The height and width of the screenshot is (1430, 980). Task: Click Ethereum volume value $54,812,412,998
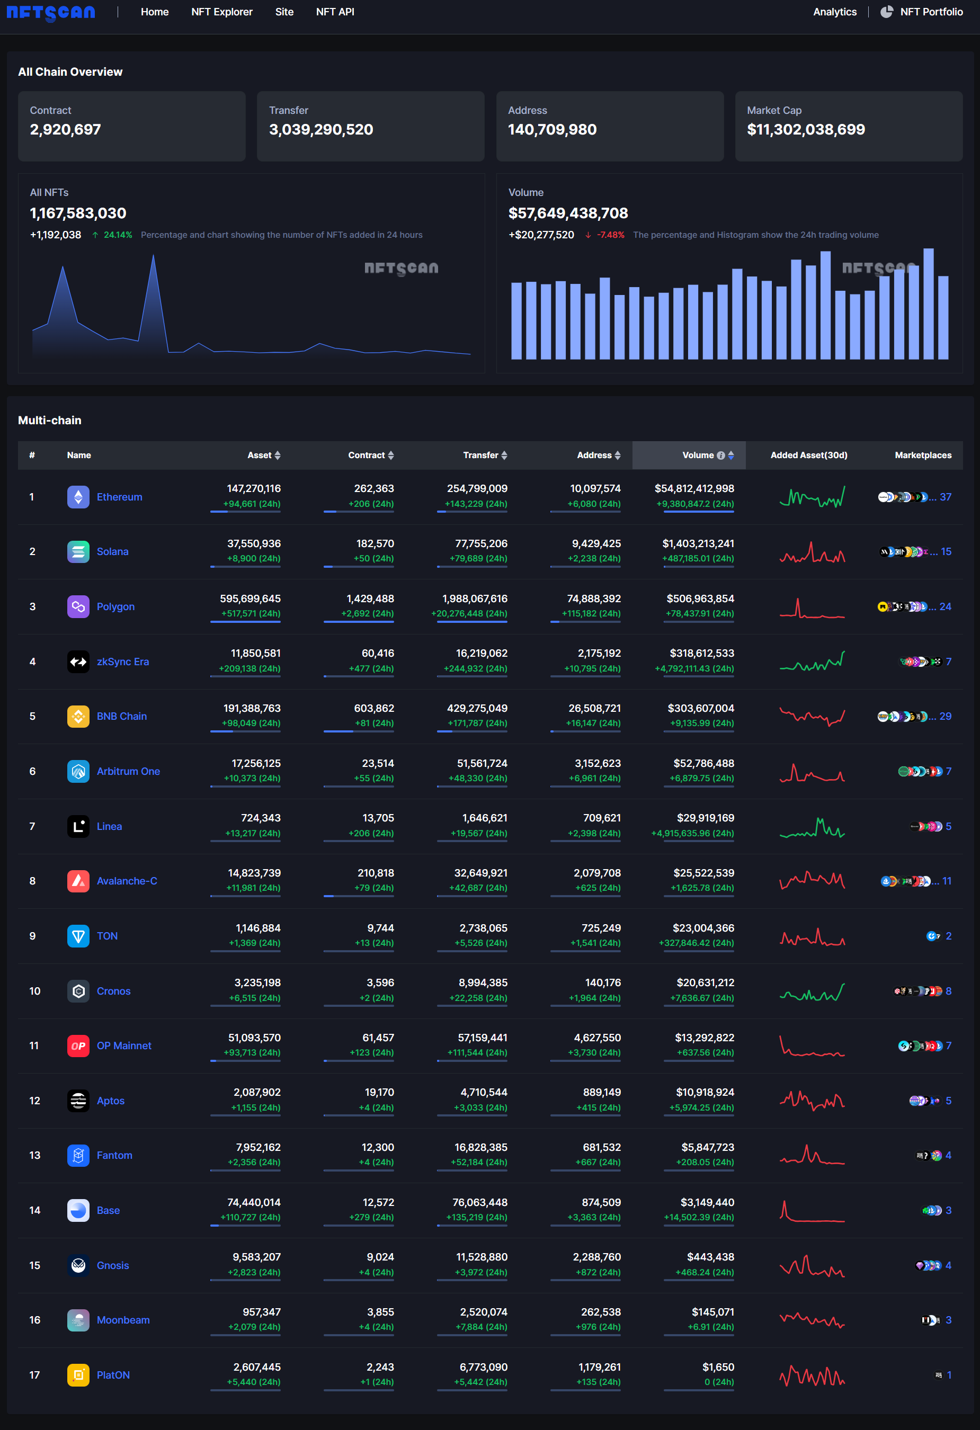[694, 488]
